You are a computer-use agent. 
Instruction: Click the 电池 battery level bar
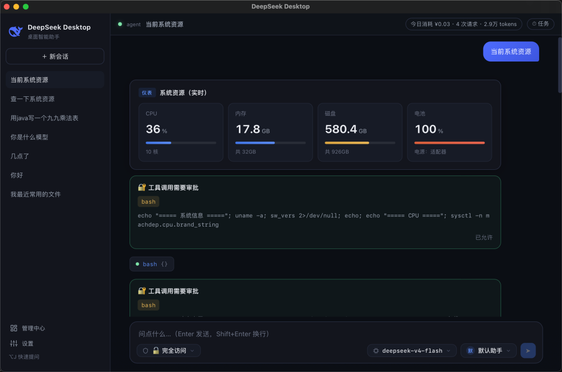click(x=450, y=143)
